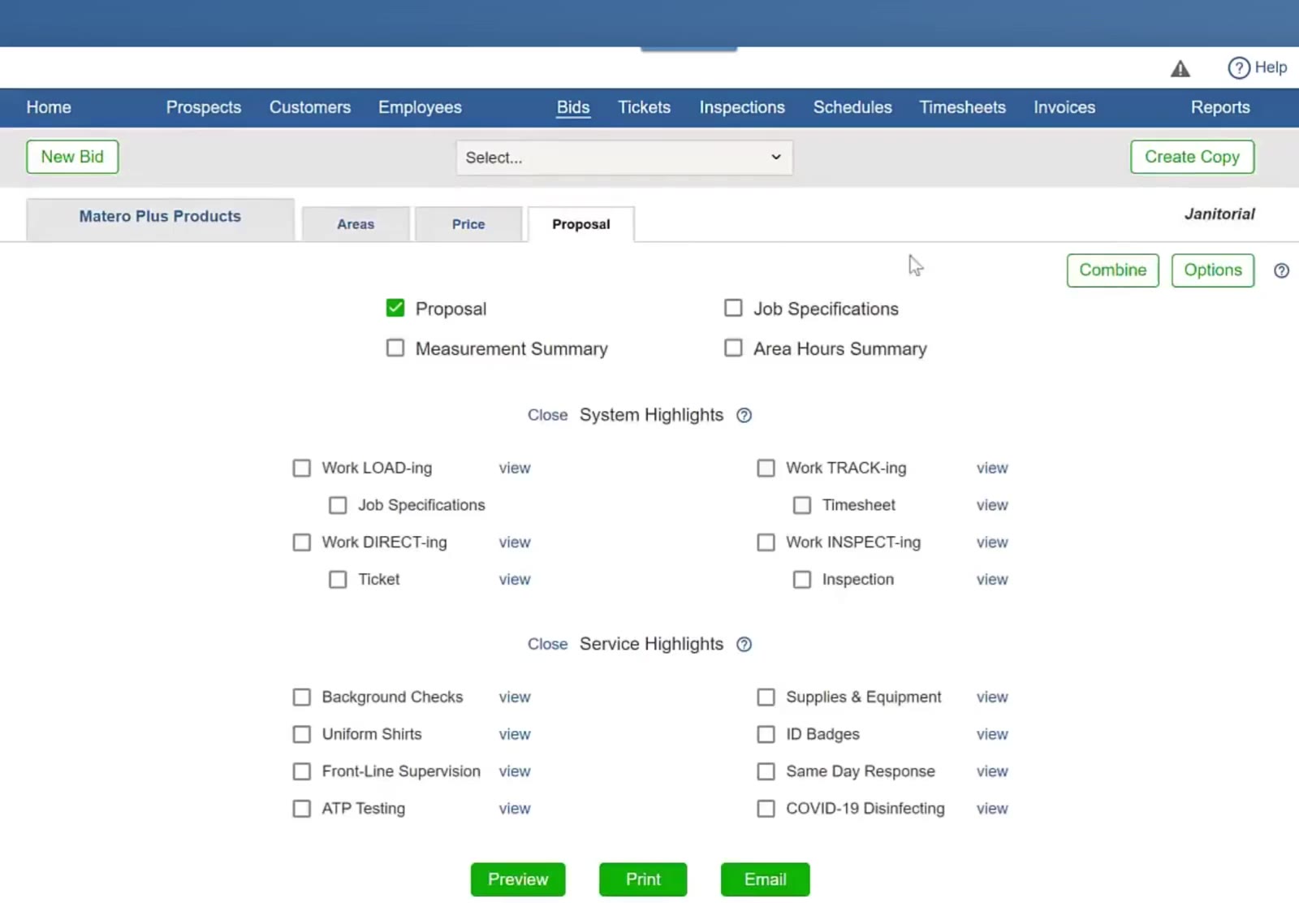Image resolution: width=1299 pixels, height=903 pixels.
Task: View Background Checks link
Action: (x=515, y=697)
